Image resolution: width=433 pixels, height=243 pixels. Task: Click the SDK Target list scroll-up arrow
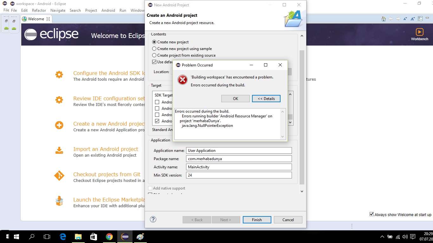pyautogui.click(x=290, y=94)
